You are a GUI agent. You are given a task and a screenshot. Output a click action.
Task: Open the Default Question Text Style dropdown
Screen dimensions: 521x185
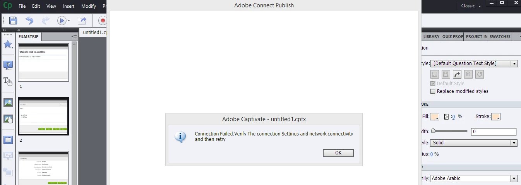474,63
